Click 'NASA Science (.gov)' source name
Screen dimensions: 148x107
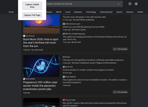point(73,24)
